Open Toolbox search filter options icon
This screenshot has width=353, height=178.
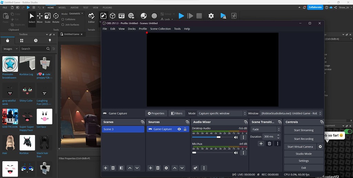54,49
